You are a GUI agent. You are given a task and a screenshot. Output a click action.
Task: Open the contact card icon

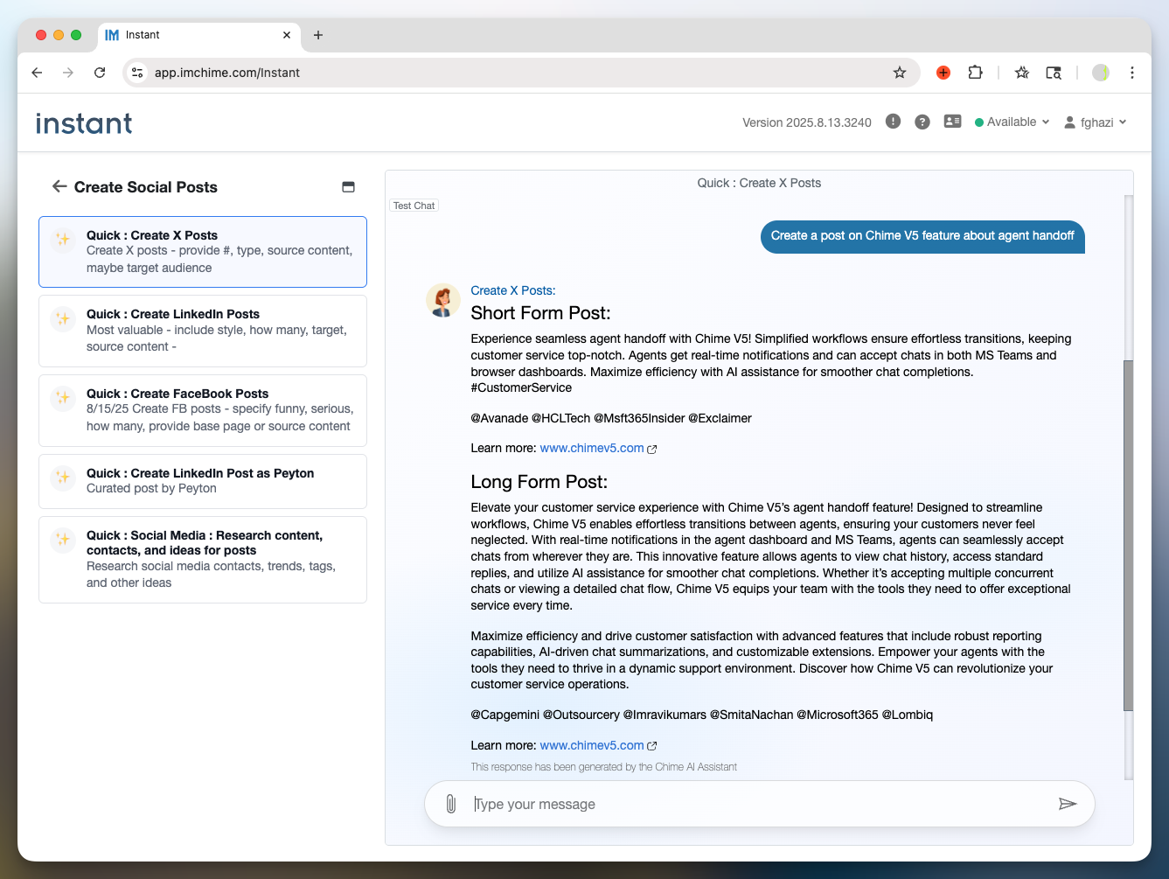(x=953, y=122)
